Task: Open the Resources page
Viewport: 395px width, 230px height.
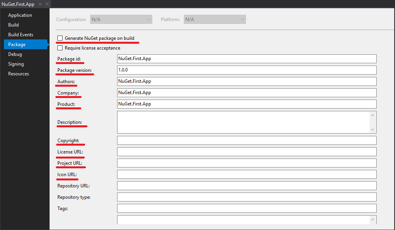Action: click(18, 74)
